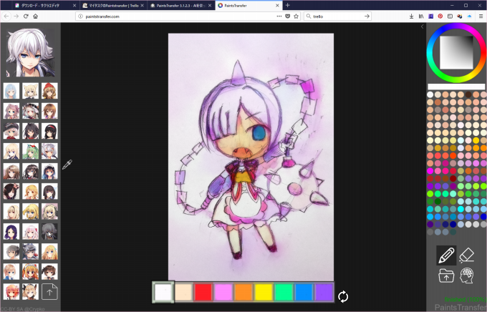Upload a custom style reference image
Viewport: 487px width, 312px height.
tap(49, 292)
